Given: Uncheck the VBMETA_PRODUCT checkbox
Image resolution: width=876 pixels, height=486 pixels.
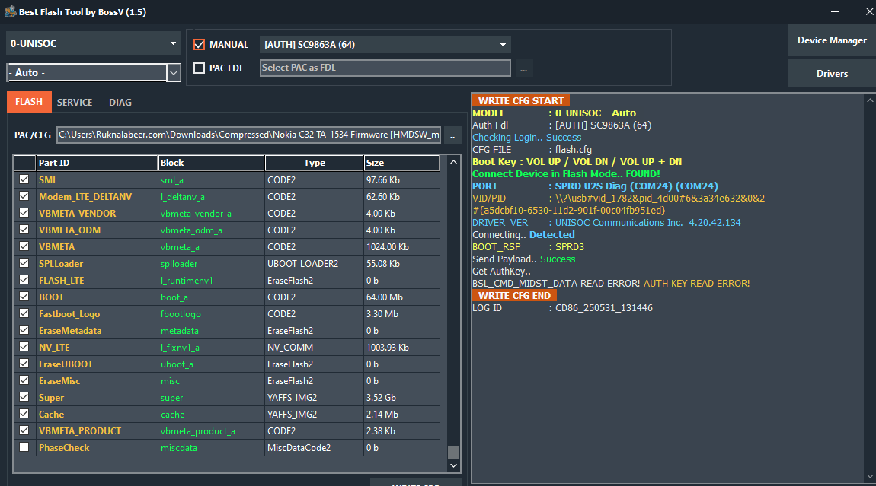Looking at the screenshot, I should [24, 430].
